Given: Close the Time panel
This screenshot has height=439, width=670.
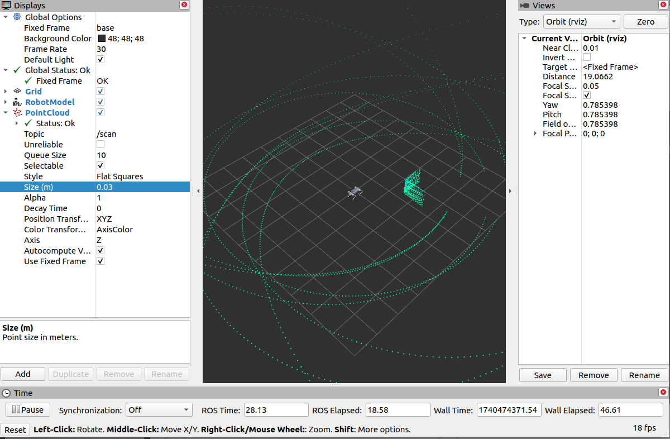Looking at the screenshot, I should 663,393.
